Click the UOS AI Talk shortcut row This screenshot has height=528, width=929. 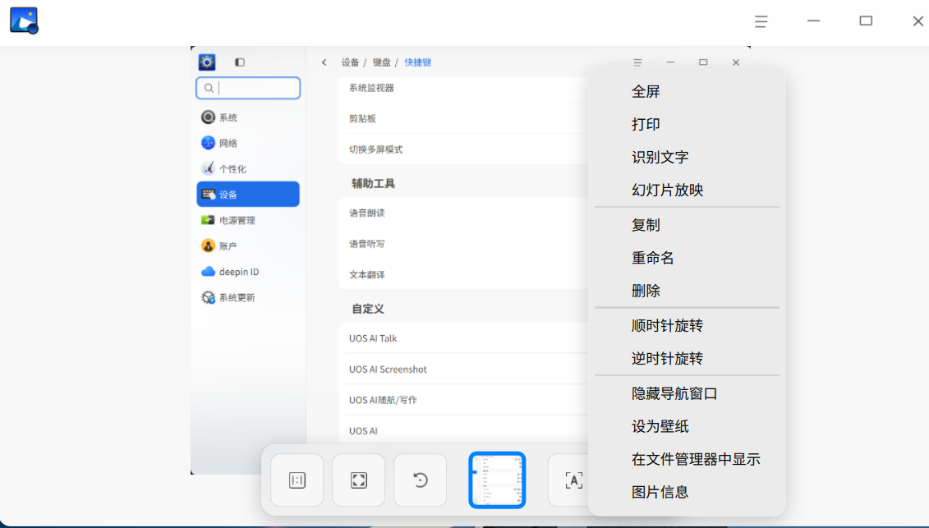click(x=463, y=338)
